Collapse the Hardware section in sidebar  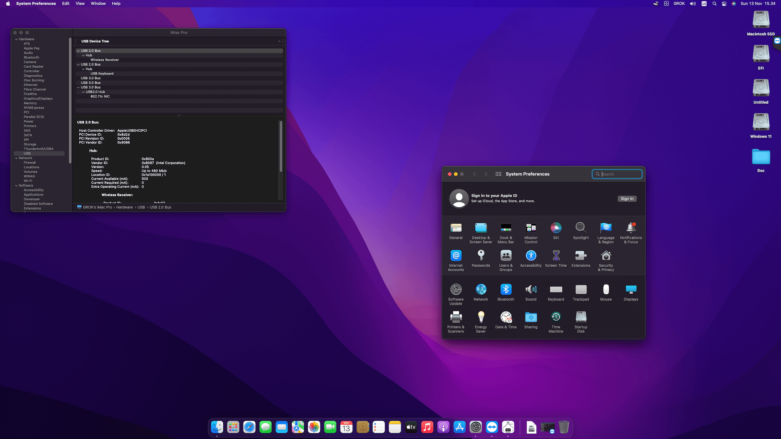(16, 39)
